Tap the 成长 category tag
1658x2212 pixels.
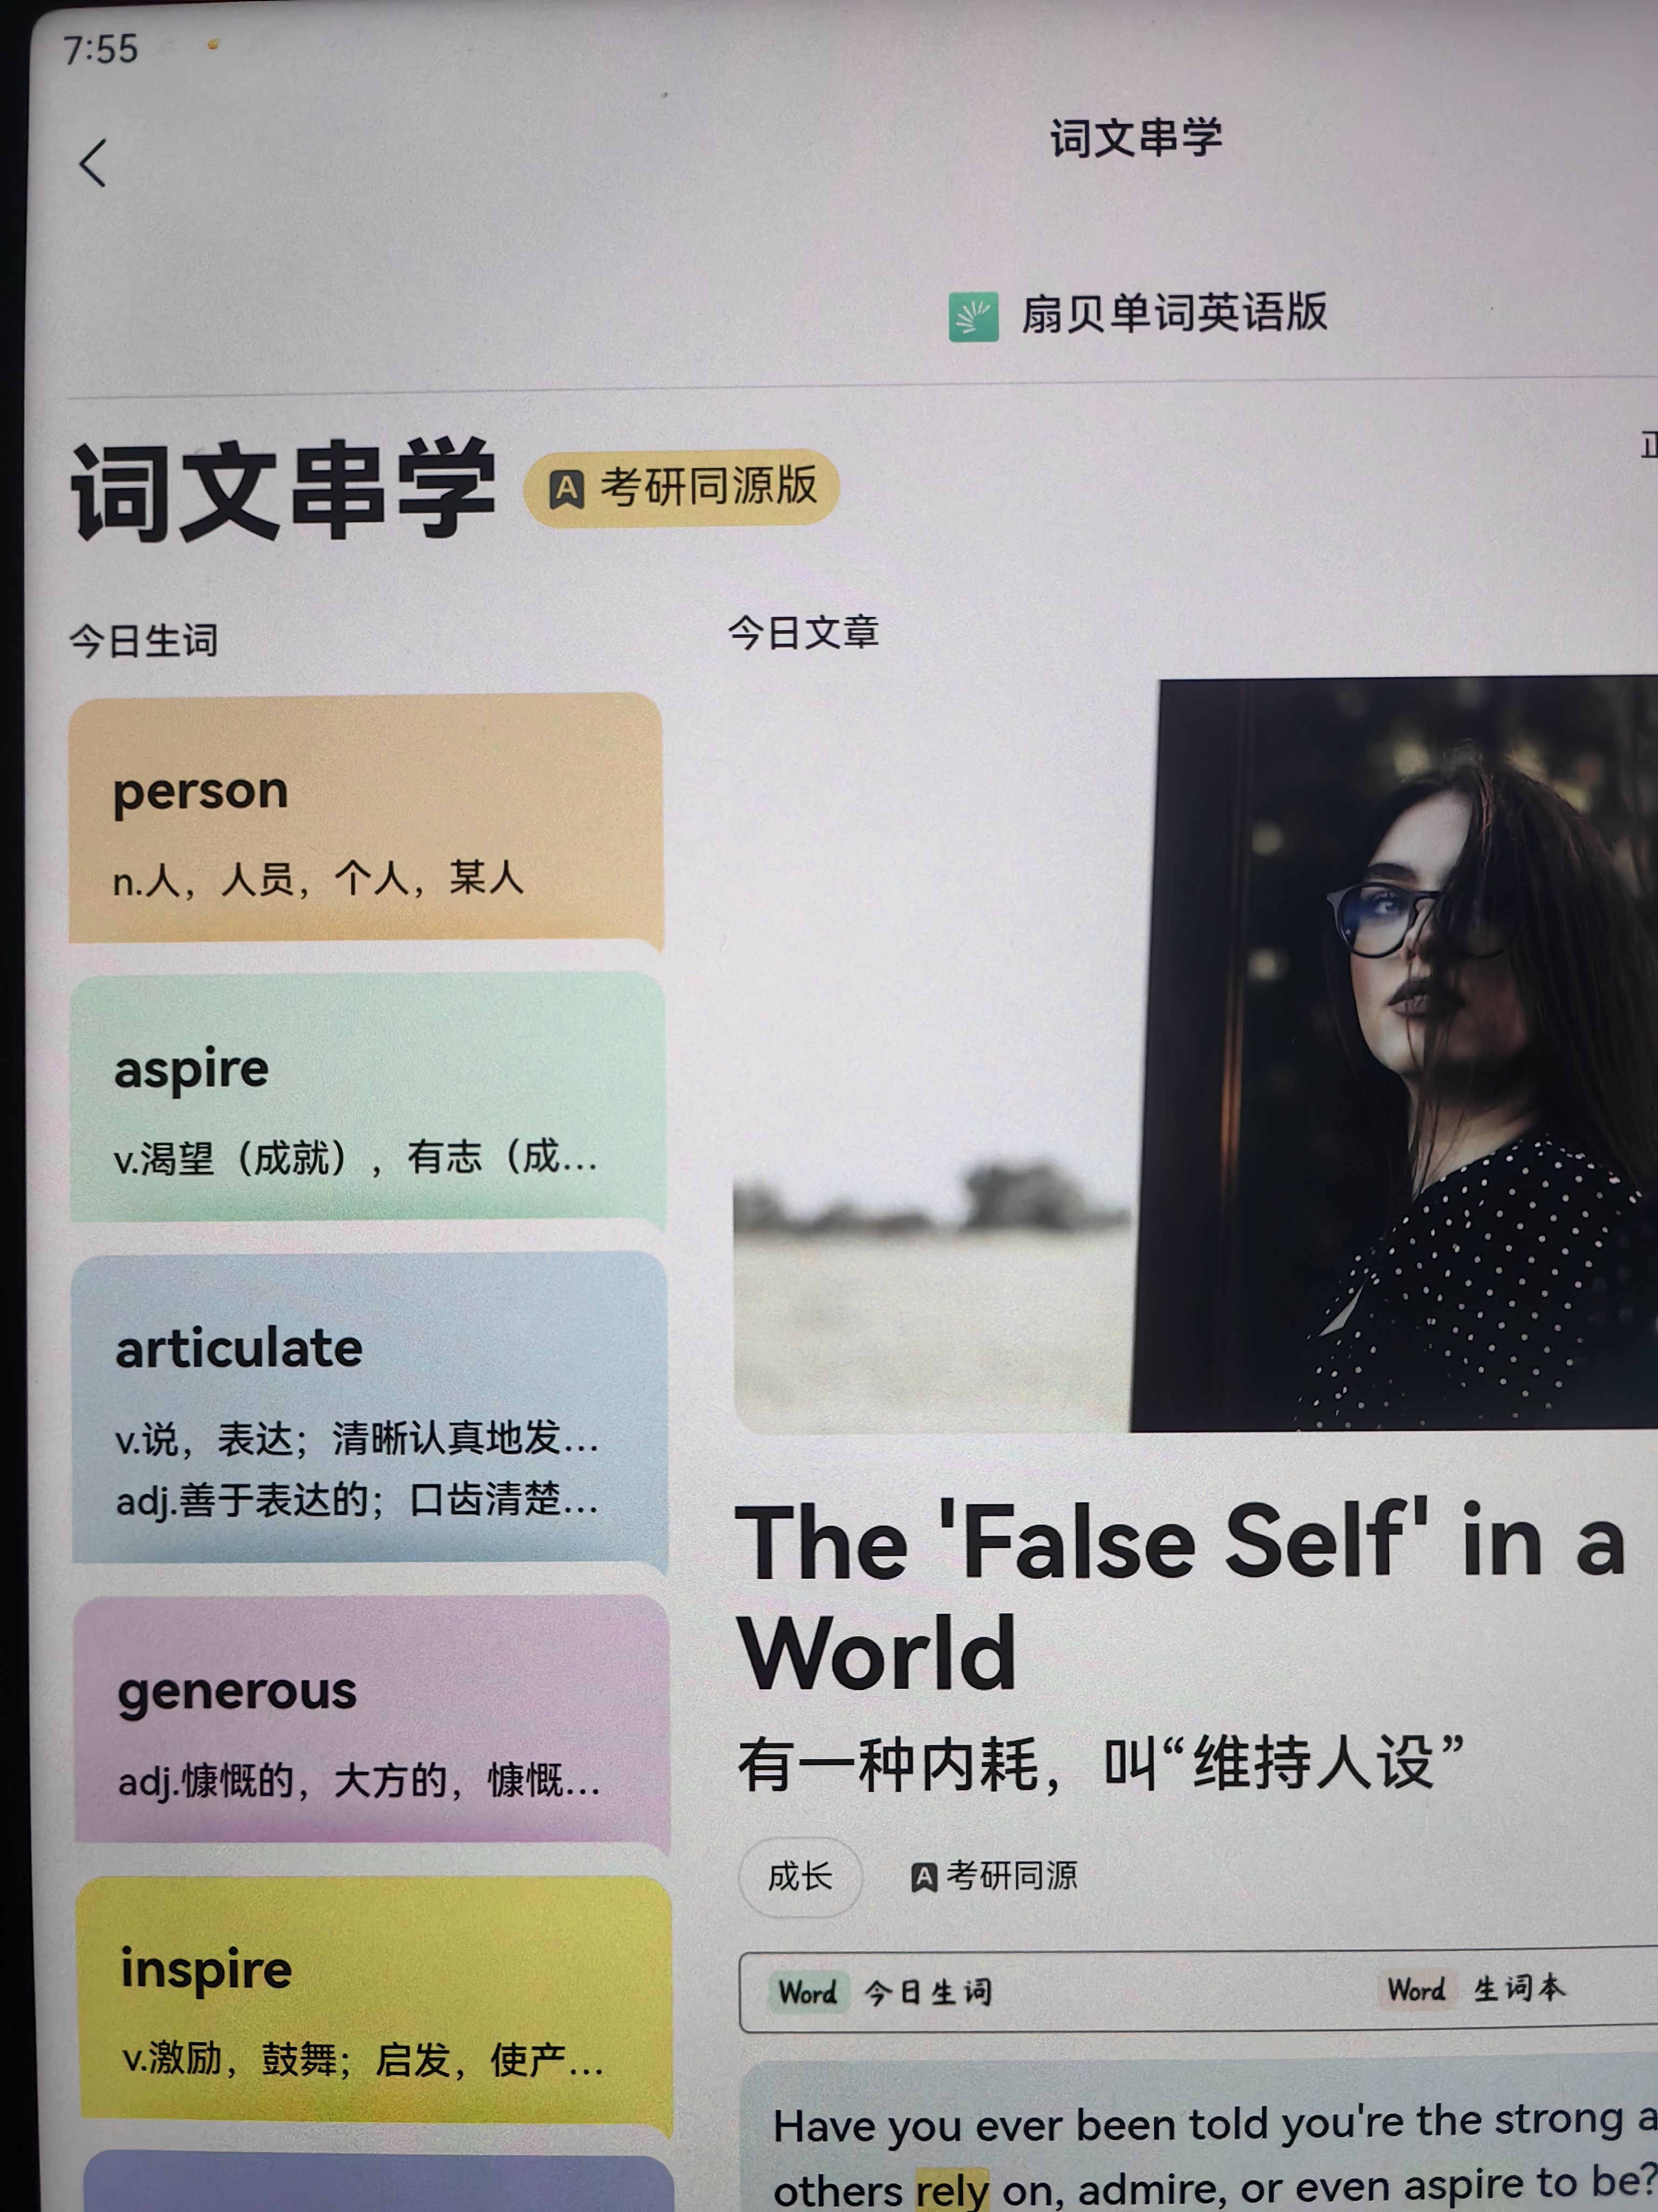(x=799, y=1876)
